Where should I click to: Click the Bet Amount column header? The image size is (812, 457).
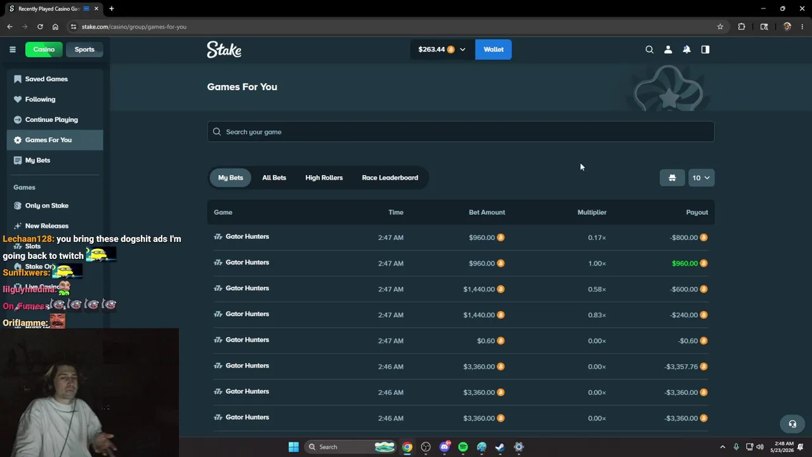[487, 212]
